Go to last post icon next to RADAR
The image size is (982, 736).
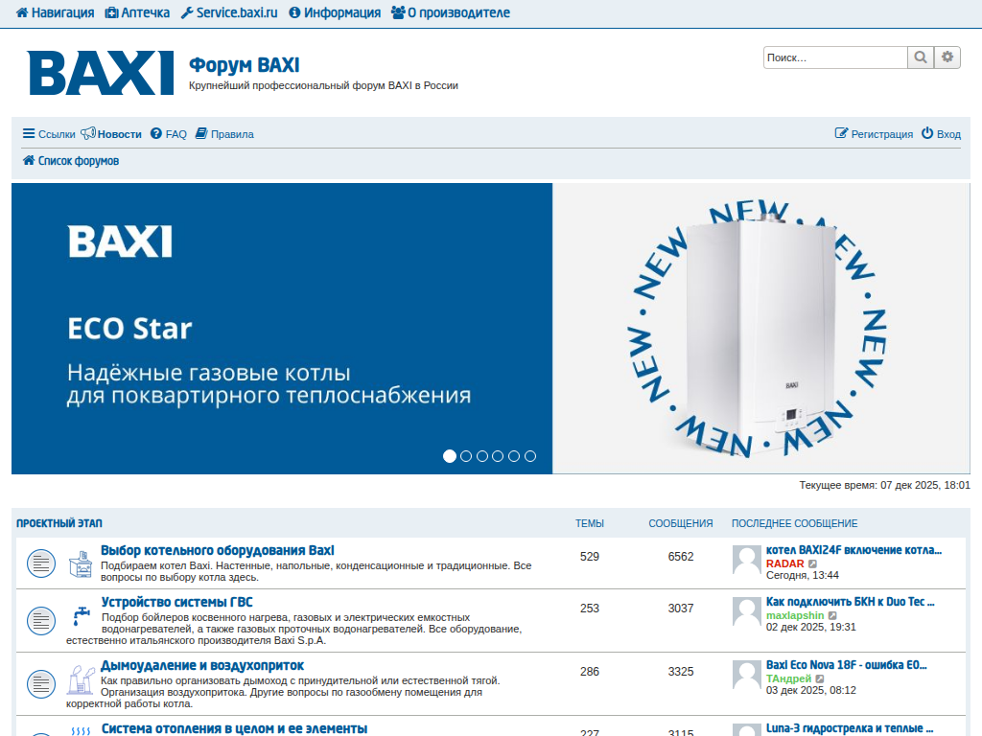click(813, 563)
